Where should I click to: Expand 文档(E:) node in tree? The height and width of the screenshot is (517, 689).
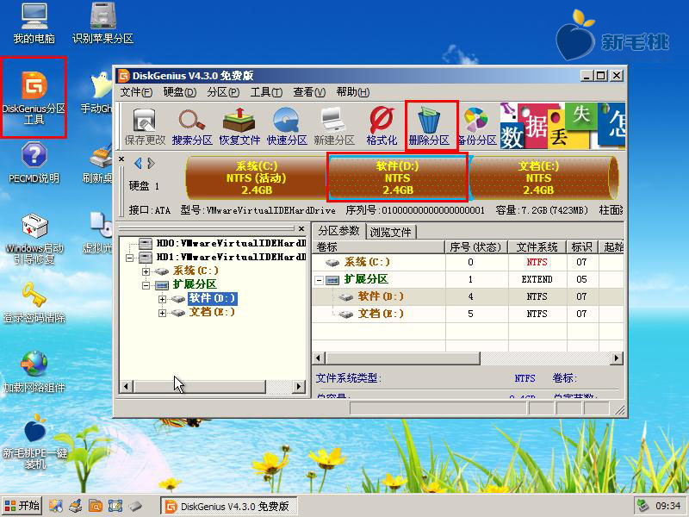162,313
